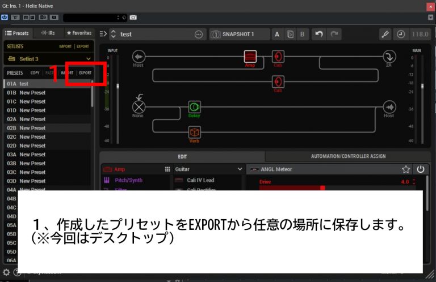Viewport: 436px width, 282px height.
Task: Click the 2A output block
Action: tap(389, 57)
